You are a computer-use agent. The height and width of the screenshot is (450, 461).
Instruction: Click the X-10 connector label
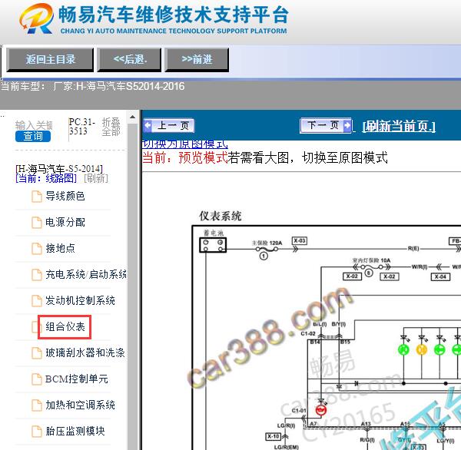tap(273, 436)
